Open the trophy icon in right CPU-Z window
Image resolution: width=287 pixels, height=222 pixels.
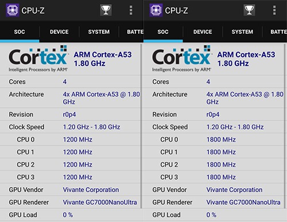[x=249, y=10]
